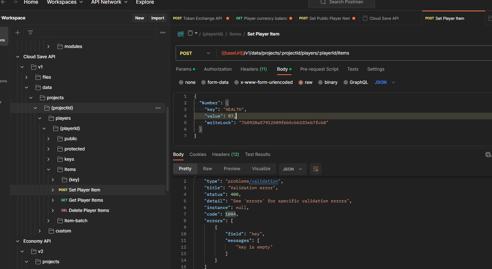The image size is (492, 269).
Task: Select Get Player Items request
Action: coord(86,200)
